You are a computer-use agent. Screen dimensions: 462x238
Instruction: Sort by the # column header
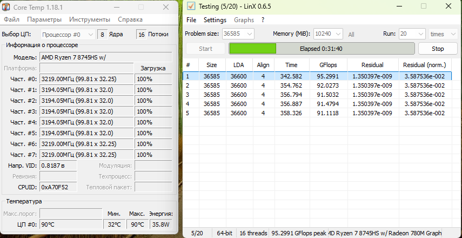tap(191, 65)
